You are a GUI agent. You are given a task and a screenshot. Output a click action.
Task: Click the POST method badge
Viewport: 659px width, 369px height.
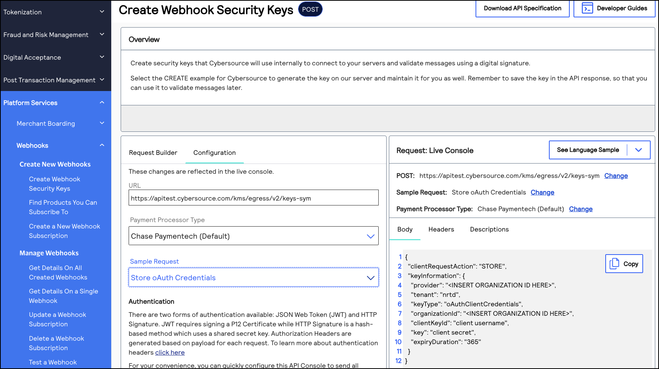click(310, 9)
